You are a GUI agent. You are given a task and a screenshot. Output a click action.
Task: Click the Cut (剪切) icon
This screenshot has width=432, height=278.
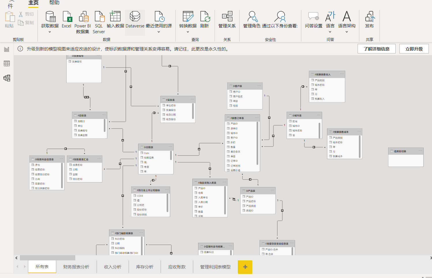click(21, 14)
